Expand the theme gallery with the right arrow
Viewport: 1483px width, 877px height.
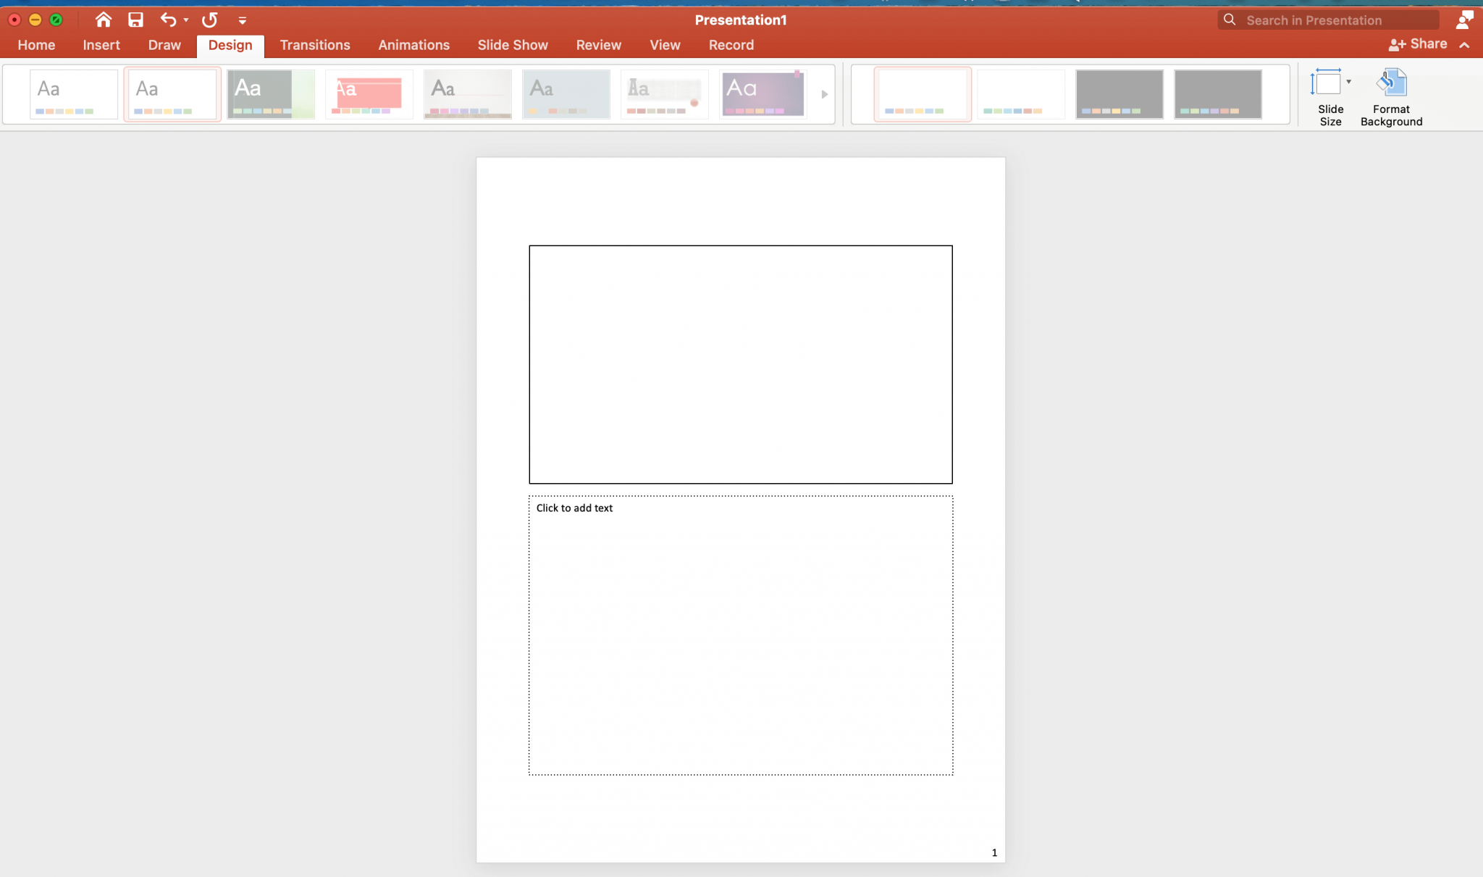pyautogui.click(x=823, y=94)
